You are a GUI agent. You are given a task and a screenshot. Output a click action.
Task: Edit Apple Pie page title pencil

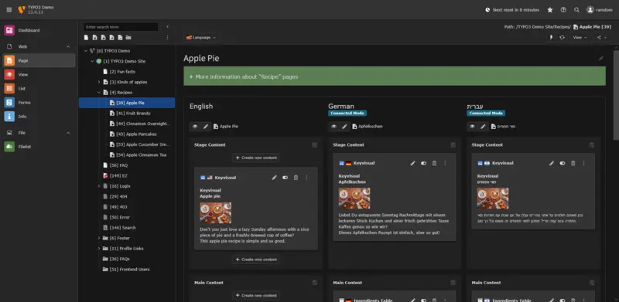[x=601, y=59]
